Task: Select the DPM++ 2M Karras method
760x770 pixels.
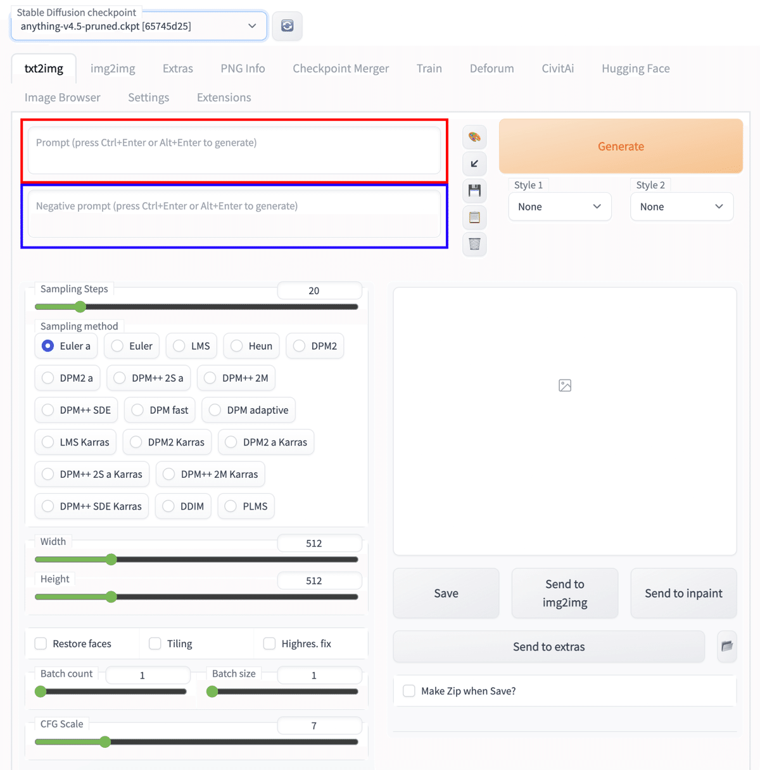Action: pos(210,474)
